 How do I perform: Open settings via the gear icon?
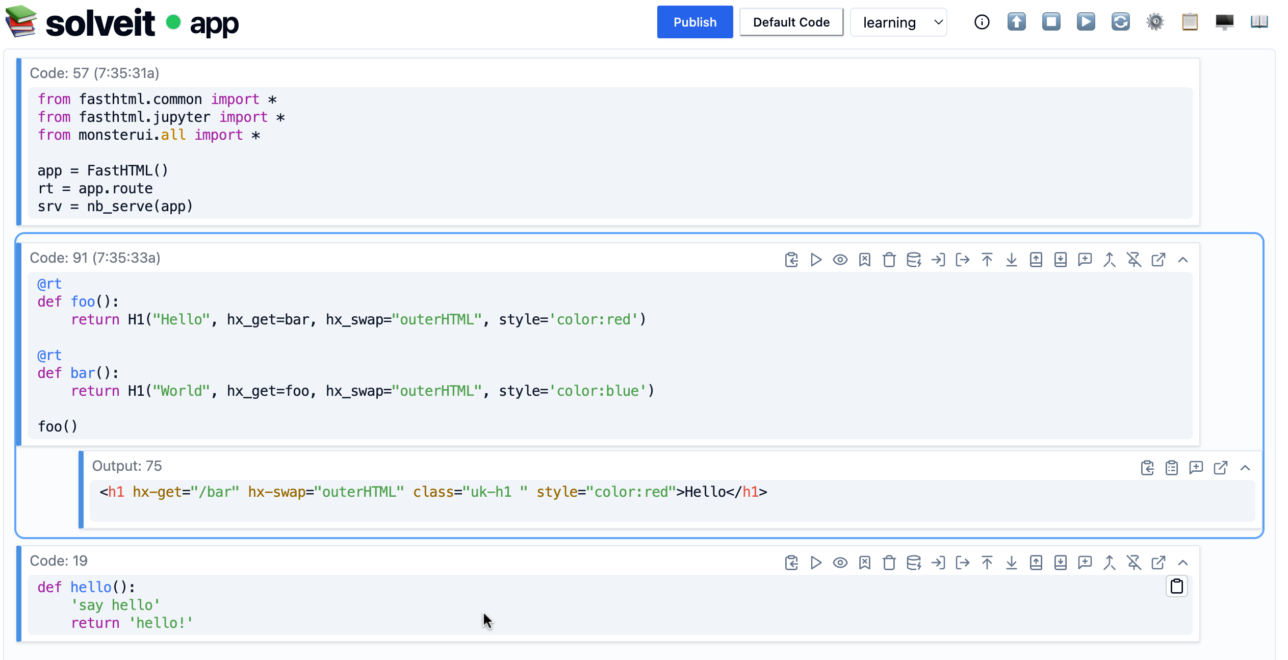click(1155, 22)
